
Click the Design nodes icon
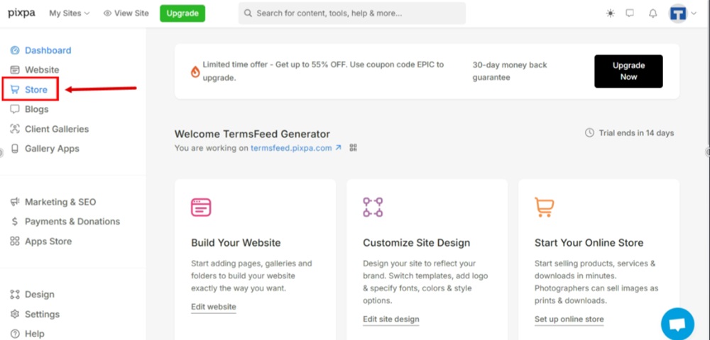pos(15,295)
